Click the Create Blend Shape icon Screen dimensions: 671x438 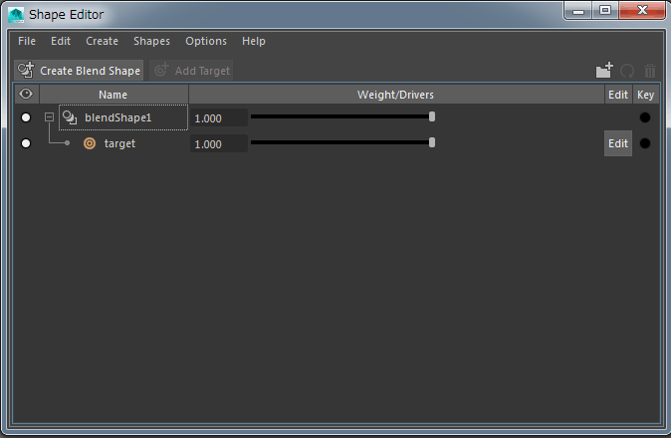coord(26,71)
